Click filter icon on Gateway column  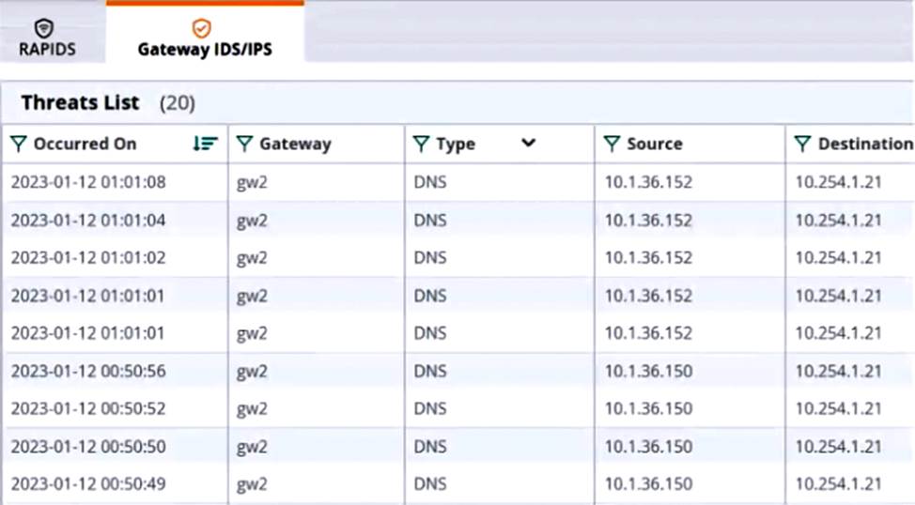[x=244, y=144]
